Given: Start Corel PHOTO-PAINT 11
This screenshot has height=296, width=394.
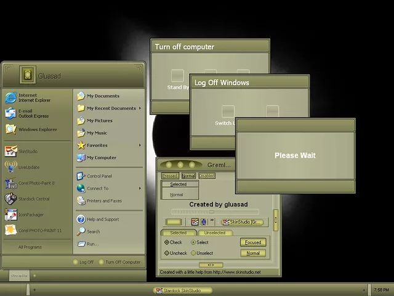Looking at the screenshot, I should point(40,231).
